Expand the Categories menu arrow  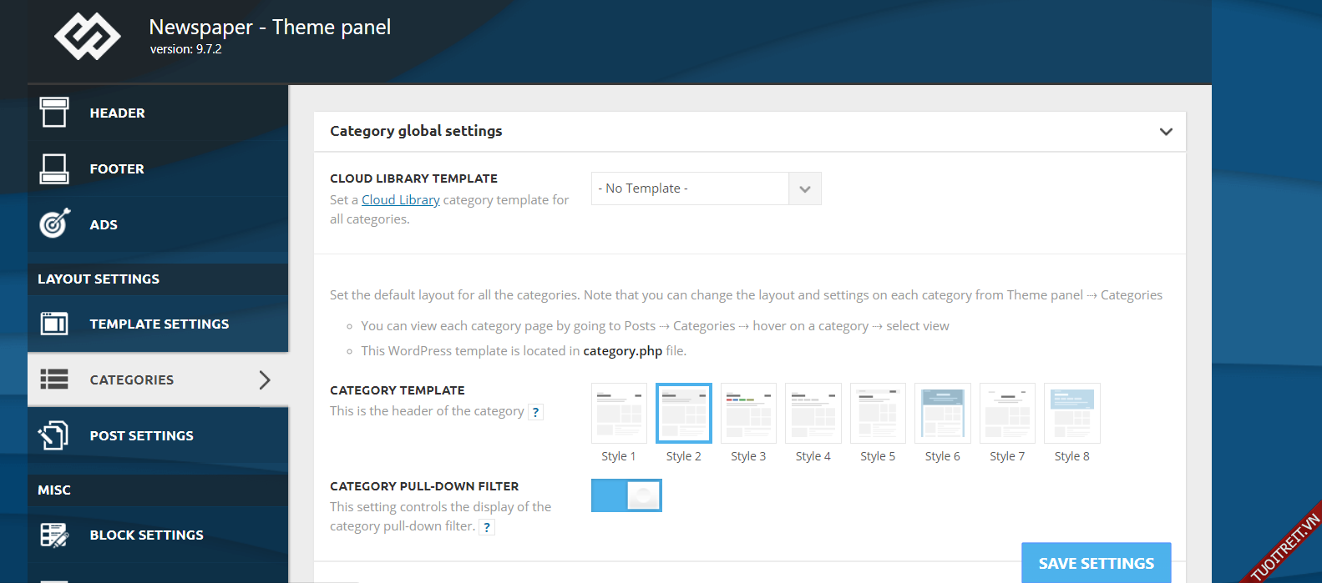tap(265, 379)
